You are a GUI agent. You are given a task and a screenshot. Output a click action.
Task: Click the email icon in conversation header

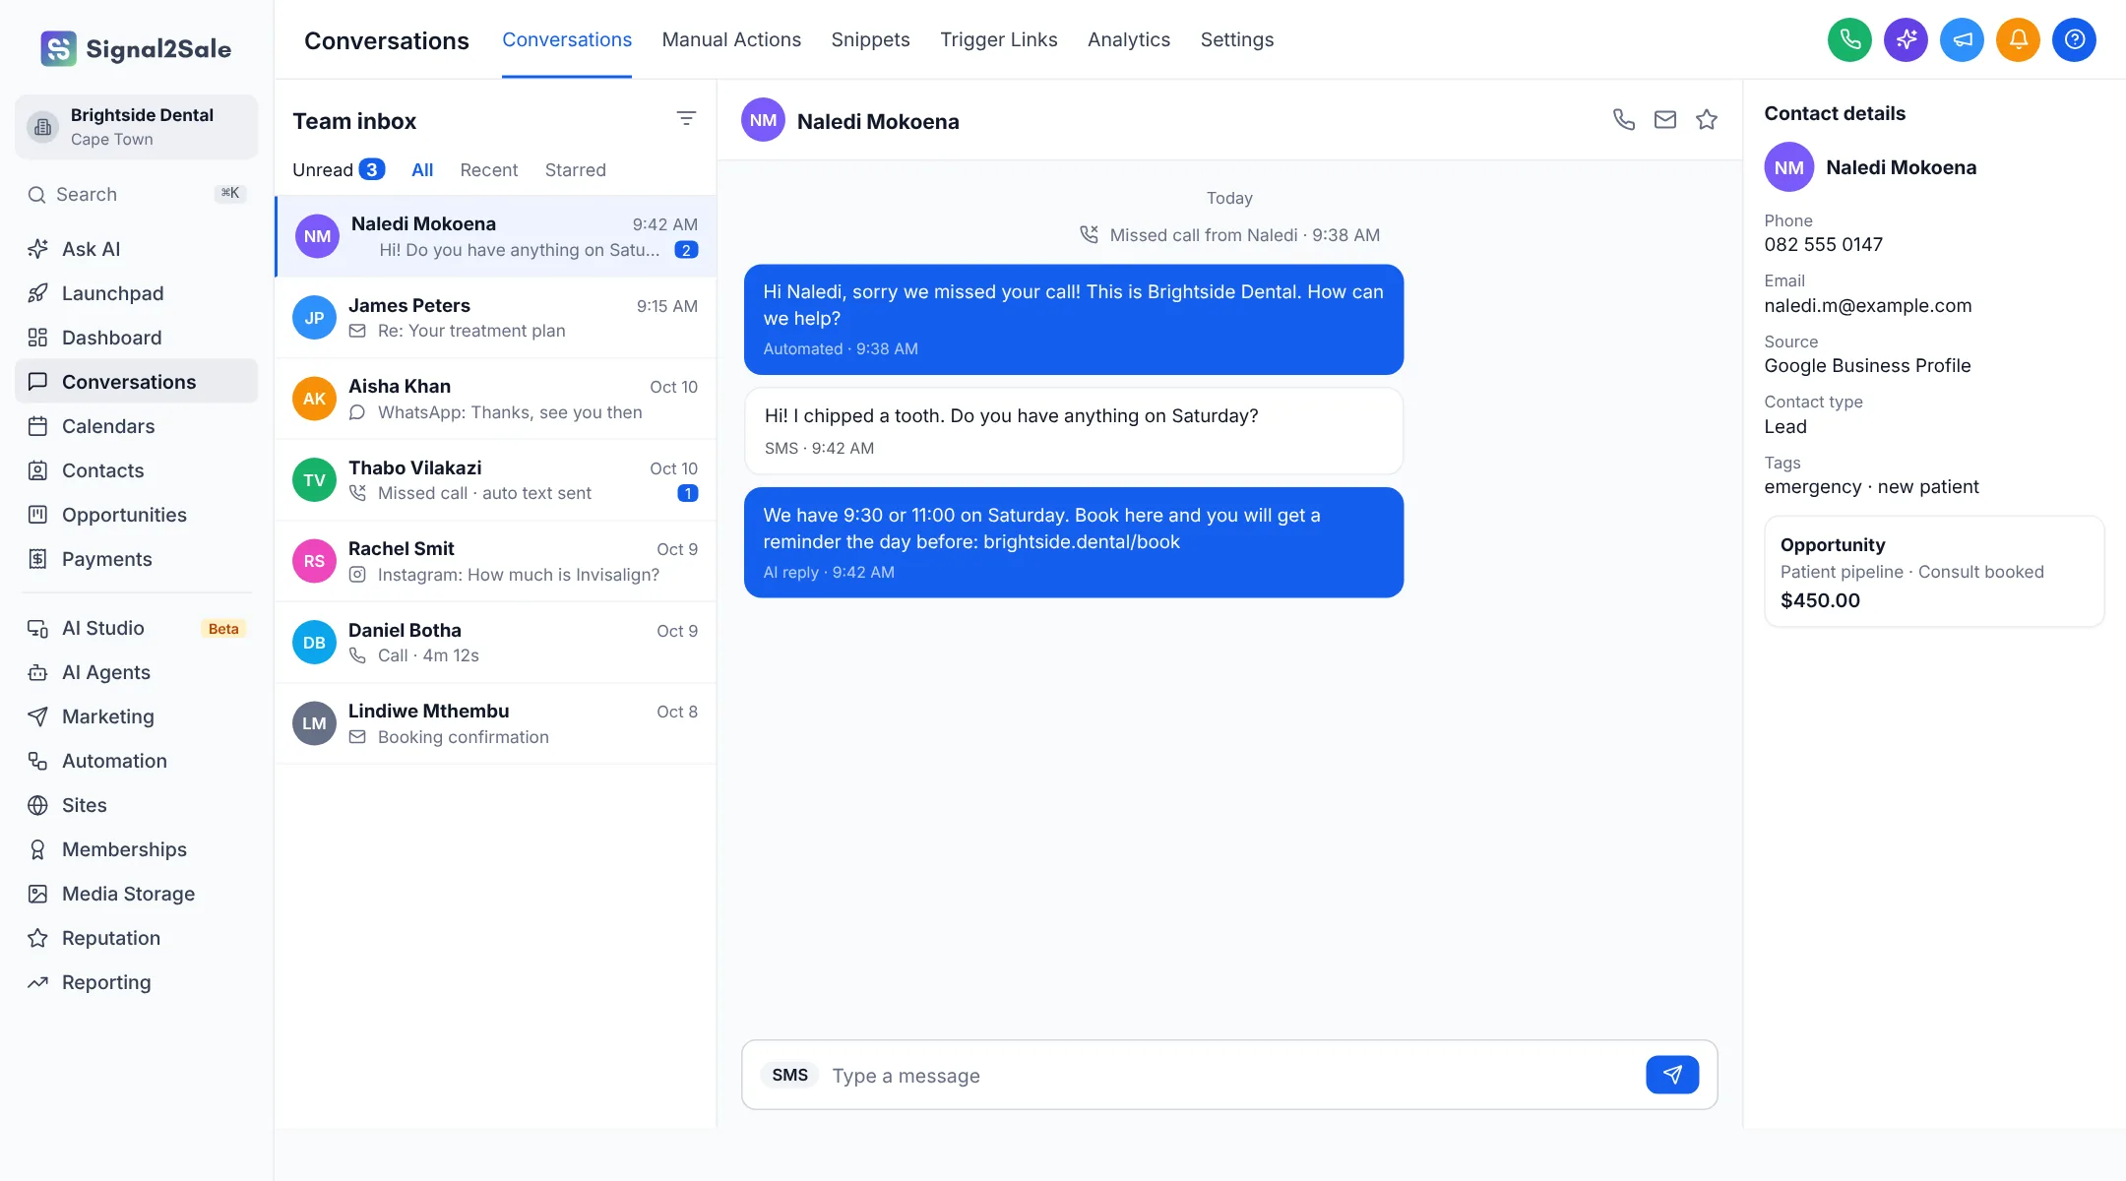(x=1665, y=120)
